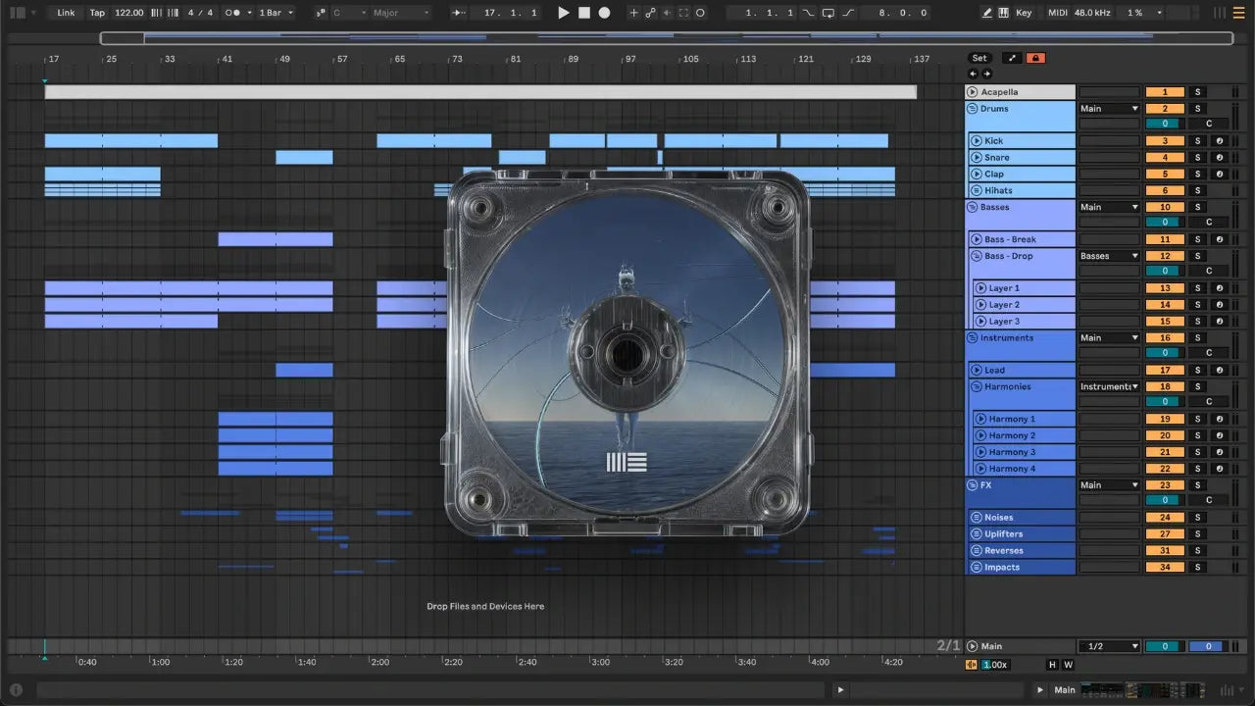The height and width of the screenshot is (706, 1255).
Task: Open the root note C dropdown
Action: (x=349, y=13)
